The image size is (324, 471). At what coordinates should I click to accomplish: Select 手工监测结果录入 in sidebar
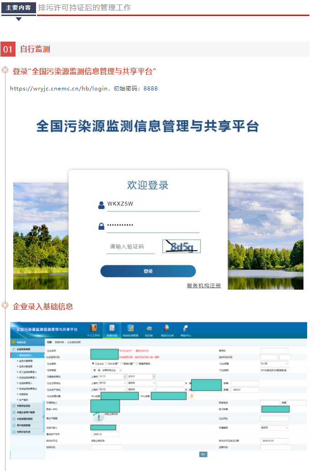tap(27, 372)
